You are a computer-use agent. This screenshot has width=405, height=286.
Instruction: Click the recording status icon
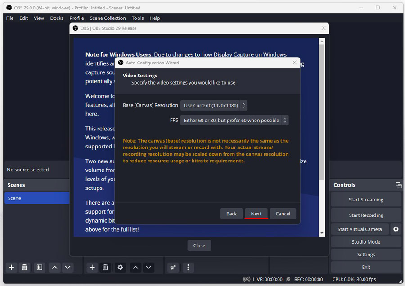[288, 279]
